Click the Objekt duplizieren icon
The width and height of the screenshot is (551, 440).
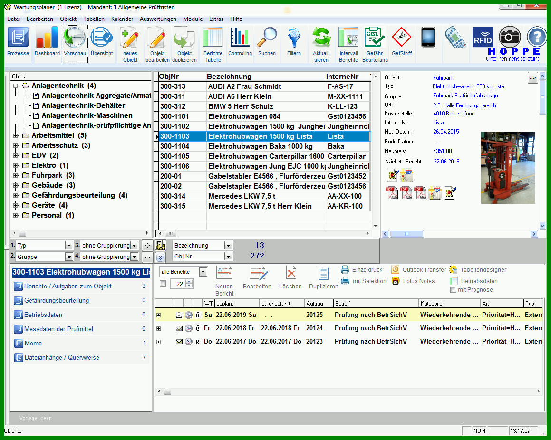[x=184, y=45]
